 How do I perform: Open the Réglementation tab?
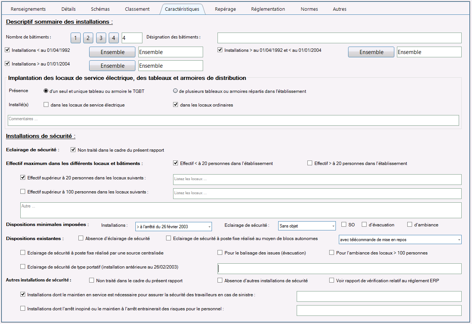click(268, 9)
